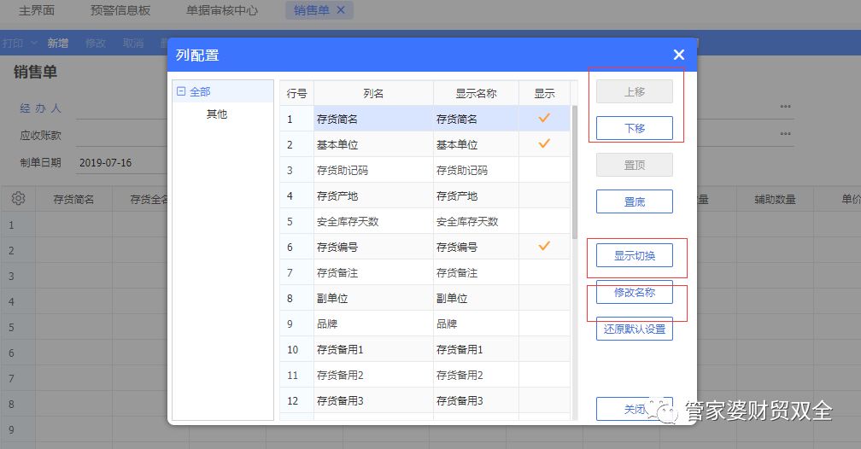Click the 显示切换 button

click(634, 255)
